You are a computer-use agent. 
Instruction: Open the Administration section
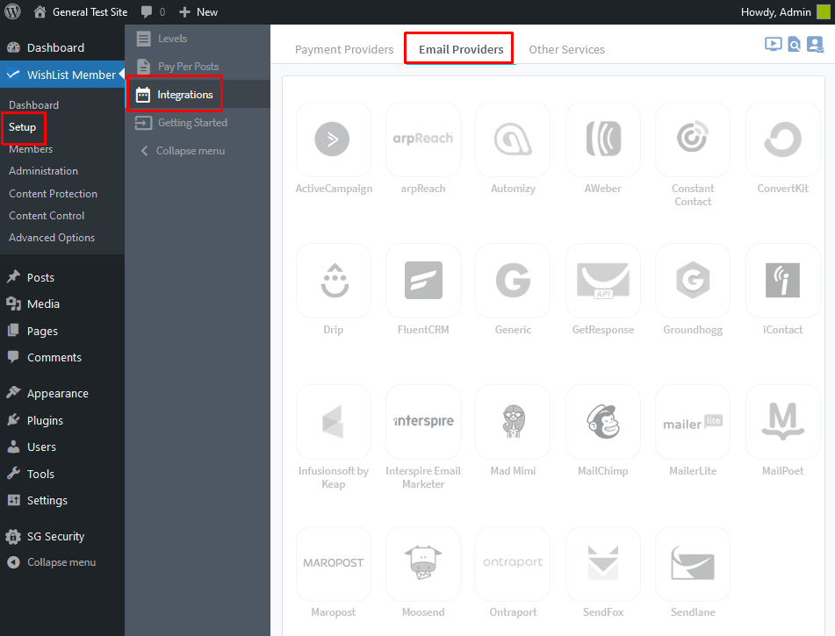click(43, 171)
